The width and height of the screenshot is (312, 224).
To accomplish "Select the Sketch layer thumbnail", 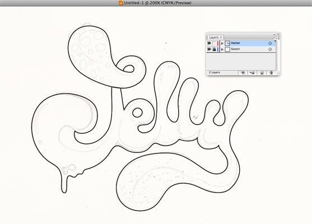I will click(227, 49).
